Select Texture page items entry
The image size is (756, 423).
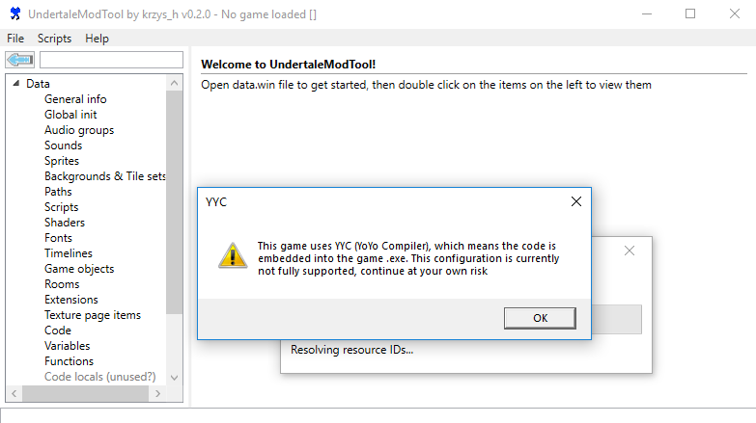(x=93, y=315)
